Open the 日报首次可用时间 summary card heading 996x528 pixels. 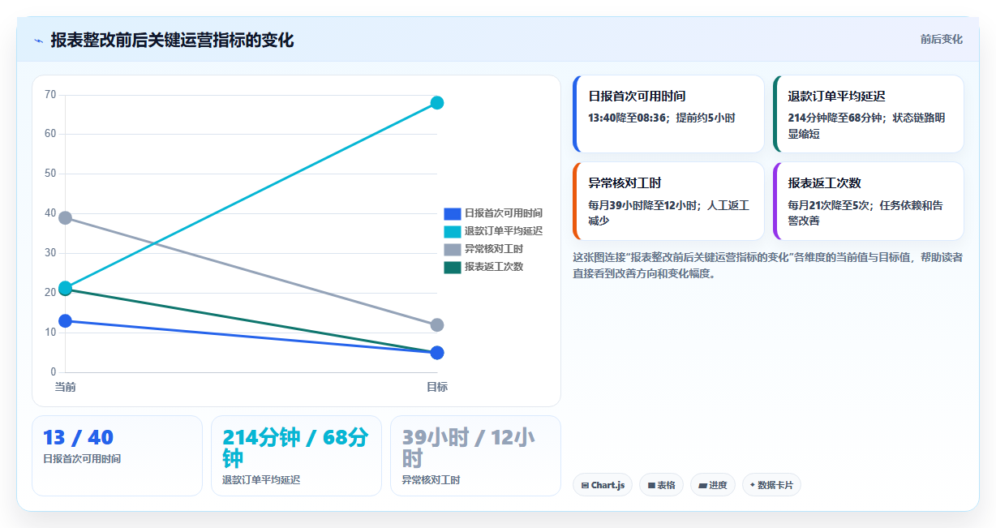(x=637, y=96)
